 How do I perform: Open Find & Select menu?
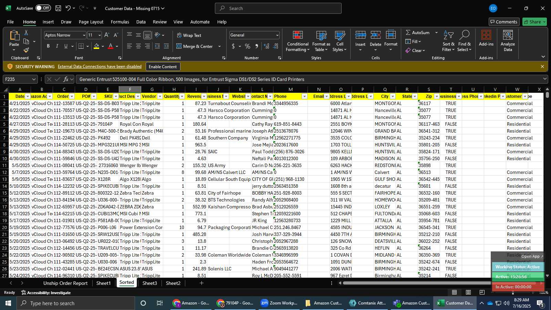(465, 41)
